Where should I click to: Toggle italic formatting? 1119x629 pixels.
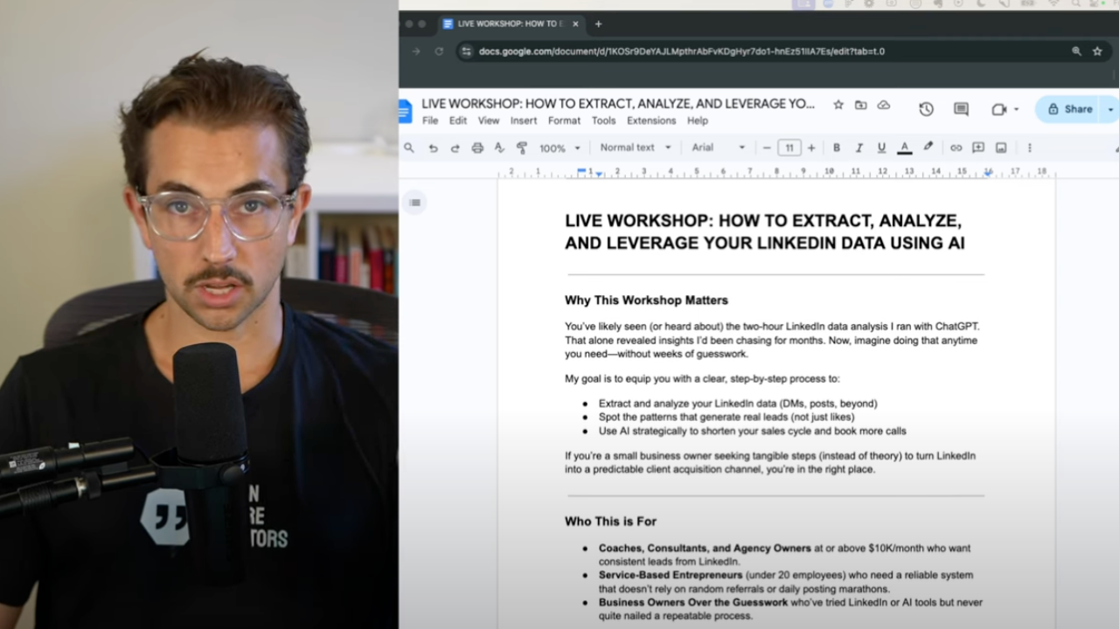tap(858, 148)
